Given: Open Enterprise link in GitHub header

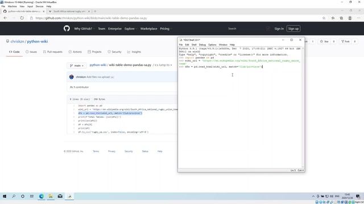Looking at the screenshot, I should pyautogui.click(x=115, y=29).
